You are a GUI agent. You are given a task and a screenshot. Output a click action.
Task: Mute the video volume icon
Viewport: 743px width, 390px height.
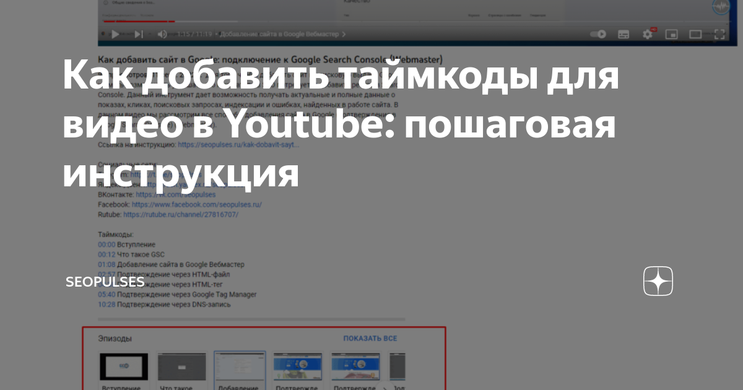[x=162, y=34]
